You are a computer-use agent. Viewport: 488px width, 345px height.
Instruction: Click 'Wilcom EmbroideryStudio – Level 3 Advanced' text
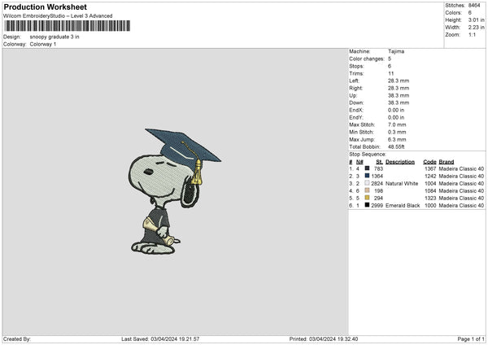(x=58, y=16)
